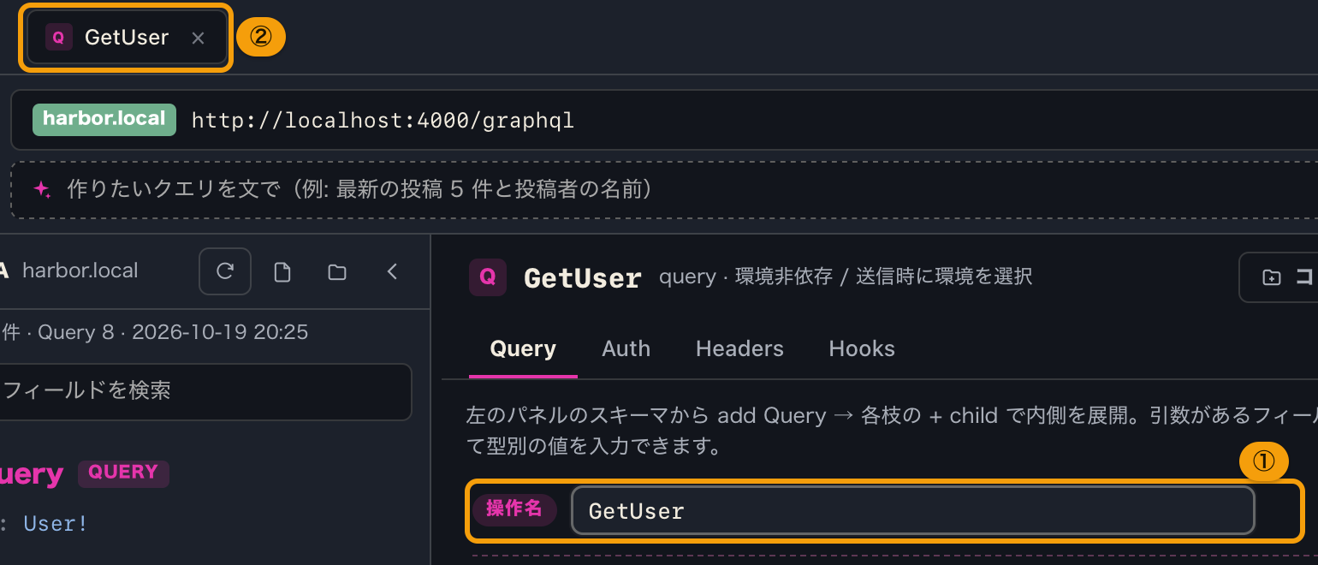Focus the field search box
The height and width of the screenshot is (565, 1318).
tap(205, 391)
